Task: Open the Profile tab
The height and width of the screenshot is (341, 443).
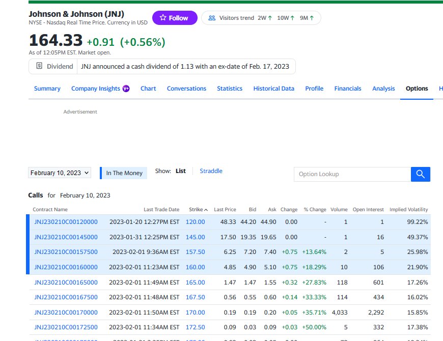Action: click(314, 89)
